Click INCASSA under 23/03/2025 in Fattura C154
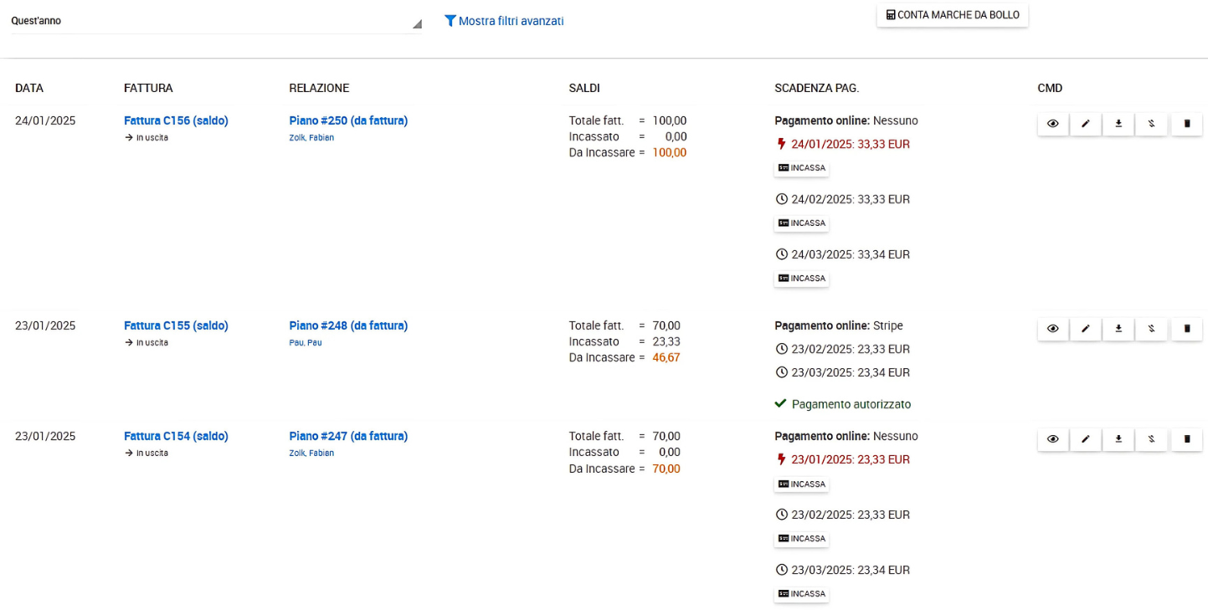 [801, 594]
